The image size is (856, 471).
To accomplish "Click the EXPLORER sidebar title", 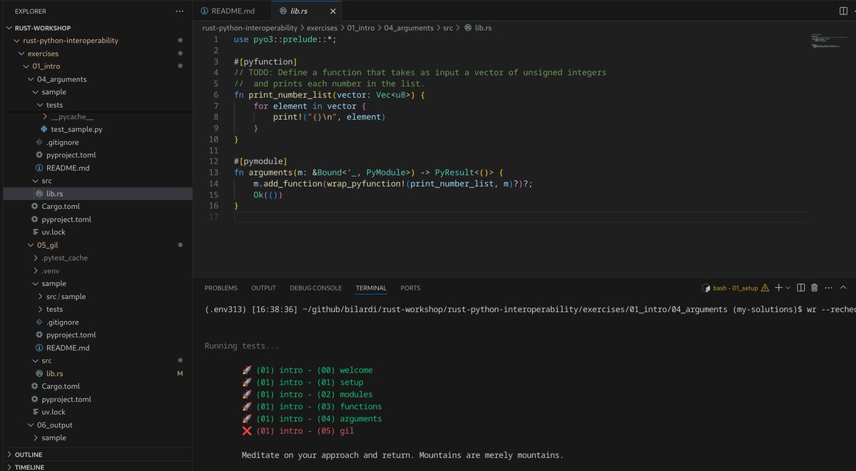I will pos(31,11).
